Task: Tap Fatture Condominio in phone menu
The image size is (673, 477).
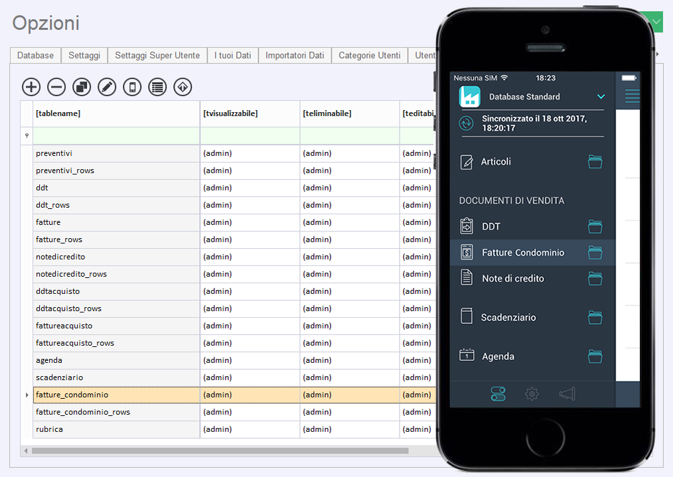Action: tap(523, 252)
